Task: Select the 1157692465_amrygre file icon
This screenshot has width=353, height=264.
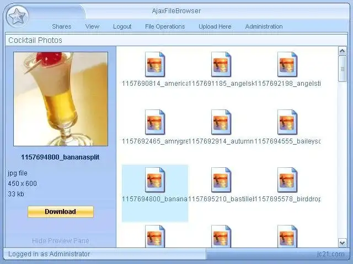Action: tap(155, 122)
